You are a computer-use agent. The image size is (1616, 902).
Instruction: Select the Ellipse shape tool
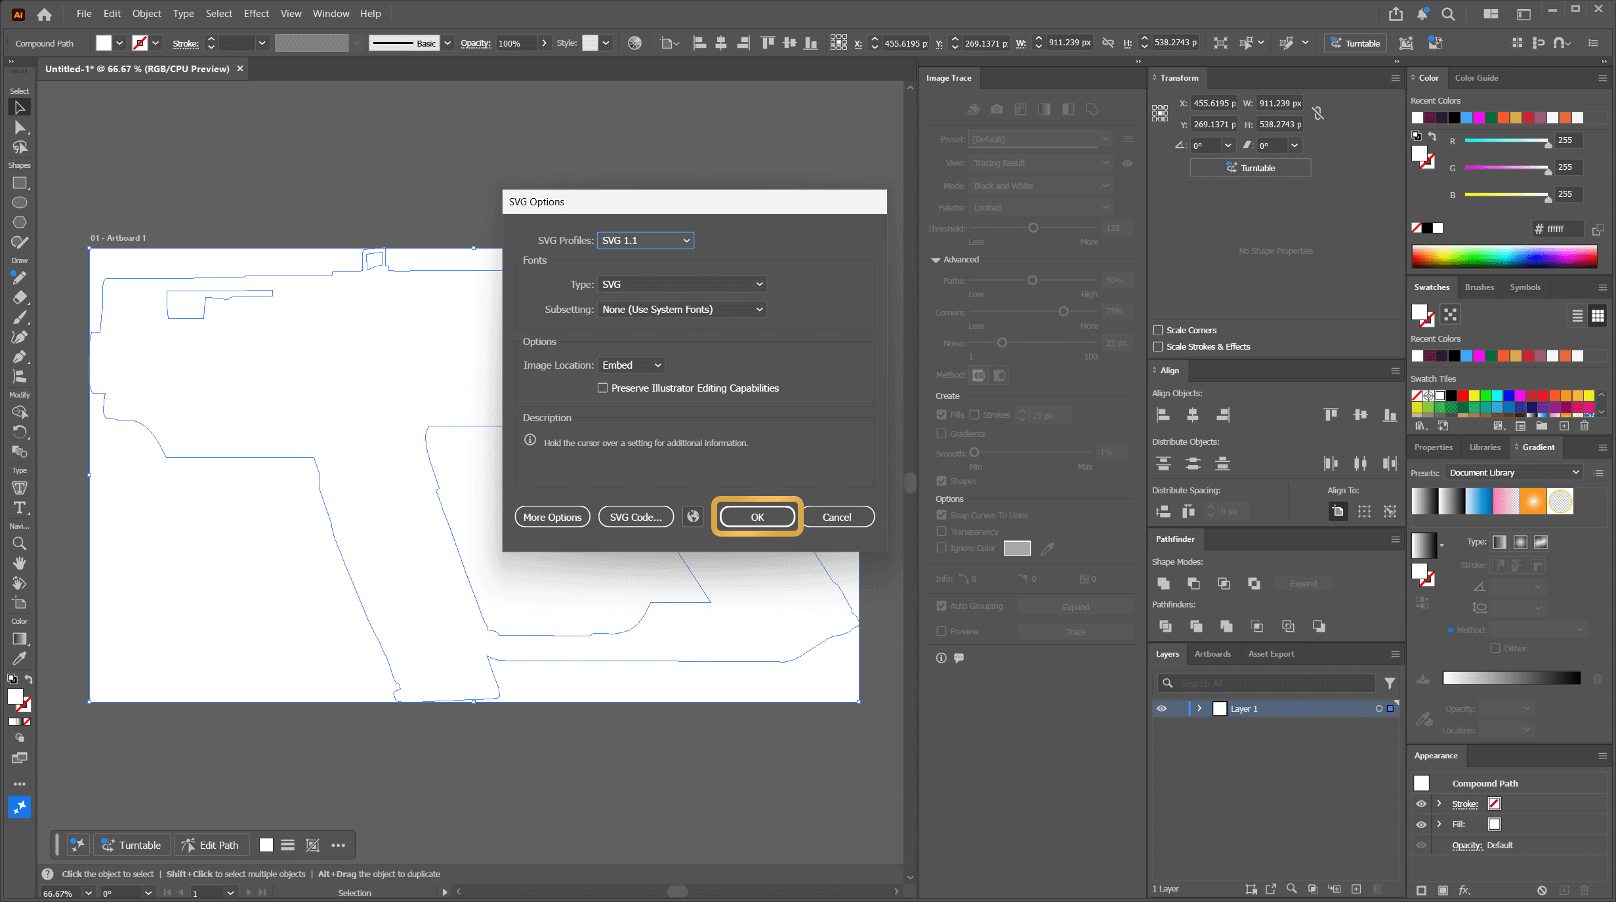click(x=20, y=203)
